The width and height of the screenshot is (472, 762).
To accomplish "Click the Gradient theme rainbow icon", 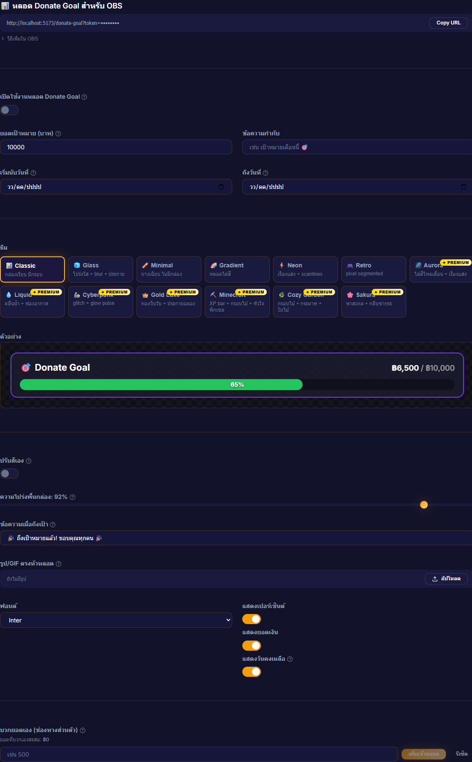I will click(x=213, y=265).
